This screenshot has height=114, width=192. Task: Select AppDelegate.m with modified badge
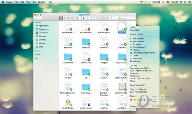tap(86, 27)
